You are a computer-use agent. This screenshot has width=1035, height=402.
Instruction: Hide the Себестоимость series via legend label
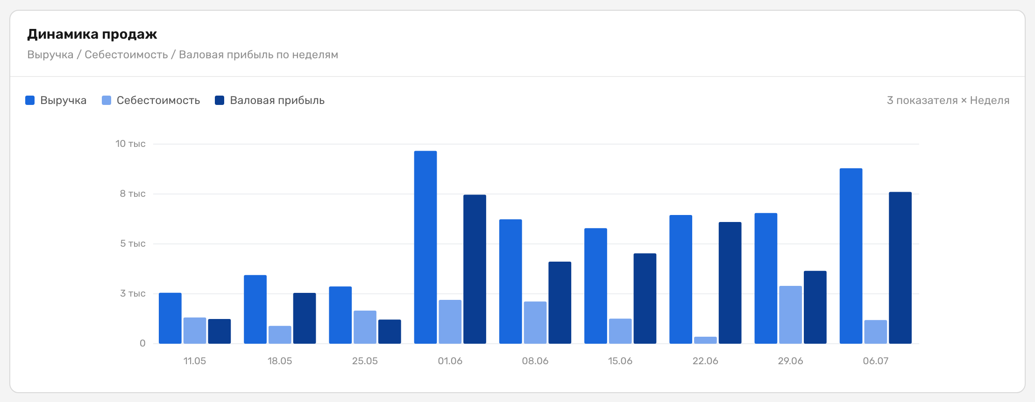click(x=158, y=100)
